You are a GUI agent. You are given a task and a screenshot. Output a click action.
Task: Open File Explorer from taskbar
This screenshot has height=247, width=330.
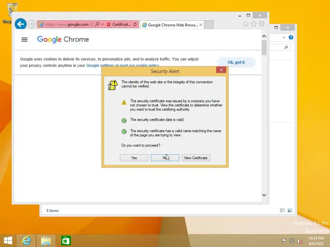(x=46, y=241)
